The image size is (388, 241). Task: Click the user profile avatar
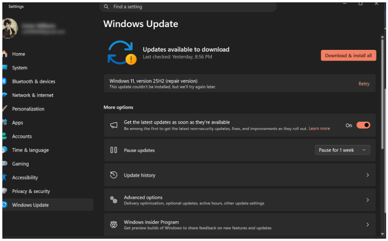pos(10,28)
